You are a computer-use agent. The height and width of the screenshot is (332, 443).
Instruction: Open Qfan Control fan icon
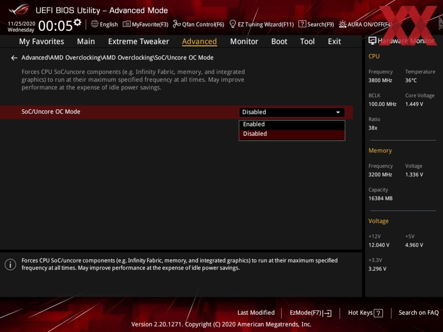pos(177,24)
